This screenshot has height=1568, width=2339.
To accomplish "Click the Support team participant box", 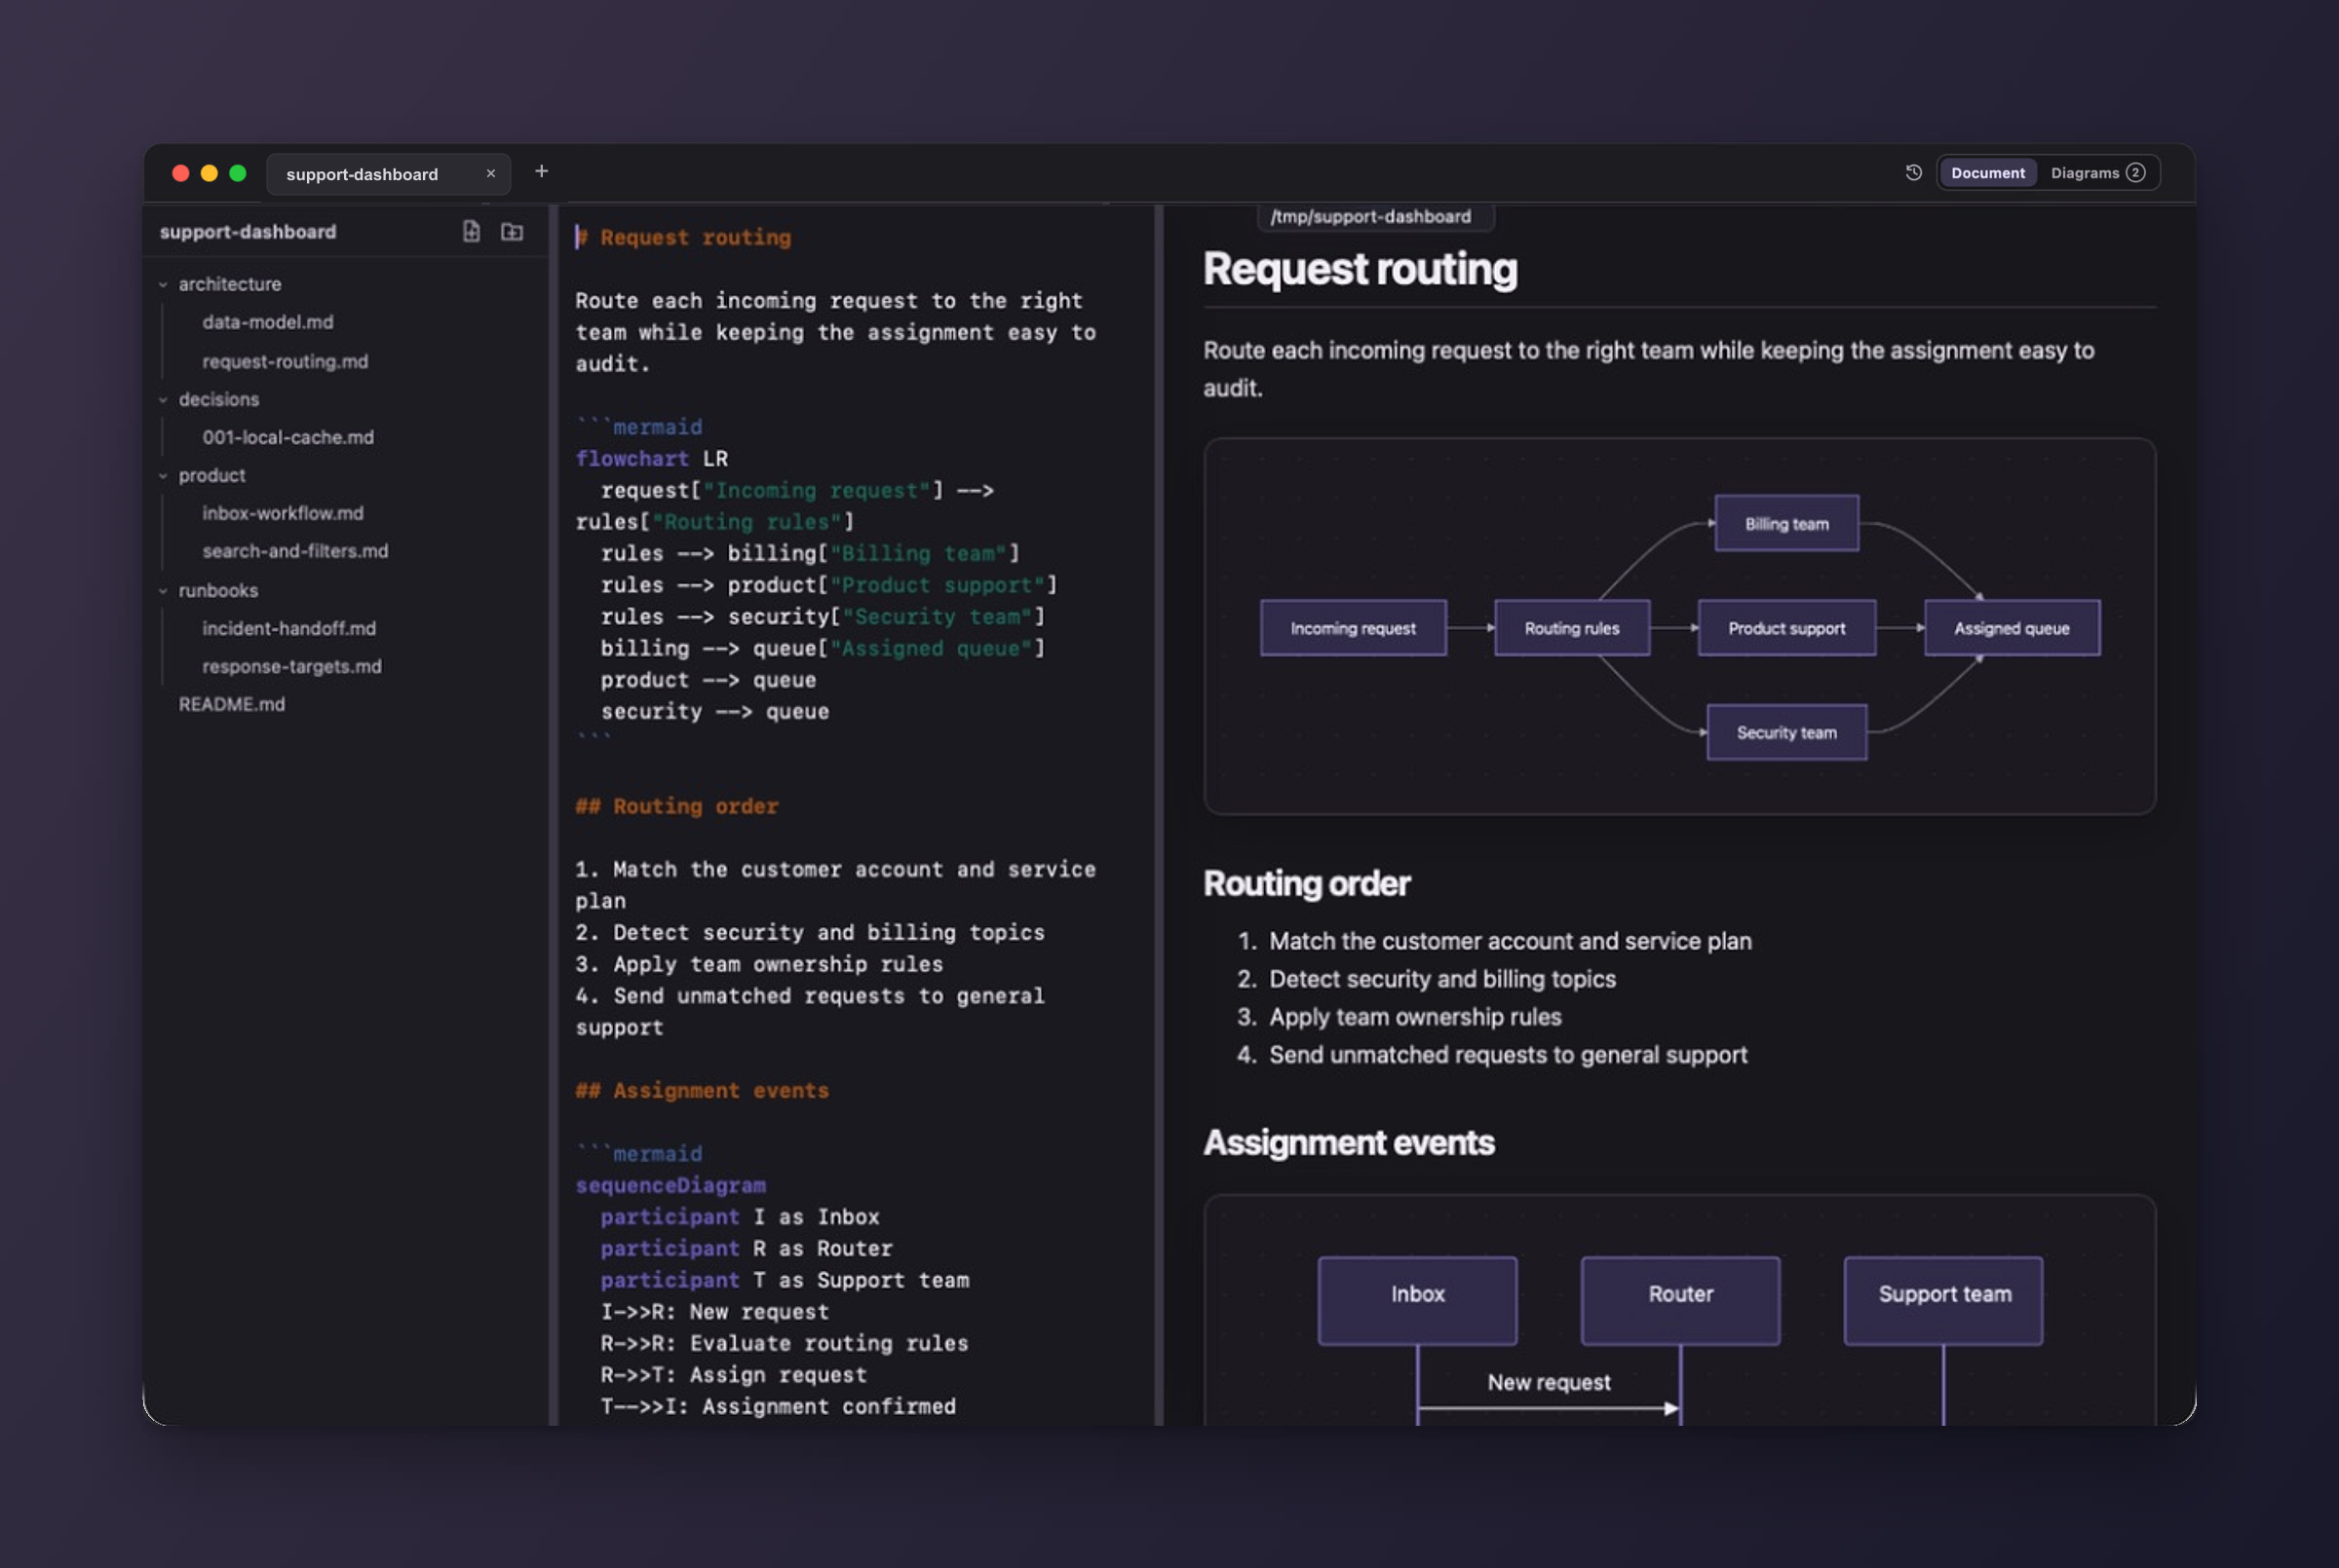I will pyautogui.click(x=1944, y=1300).
